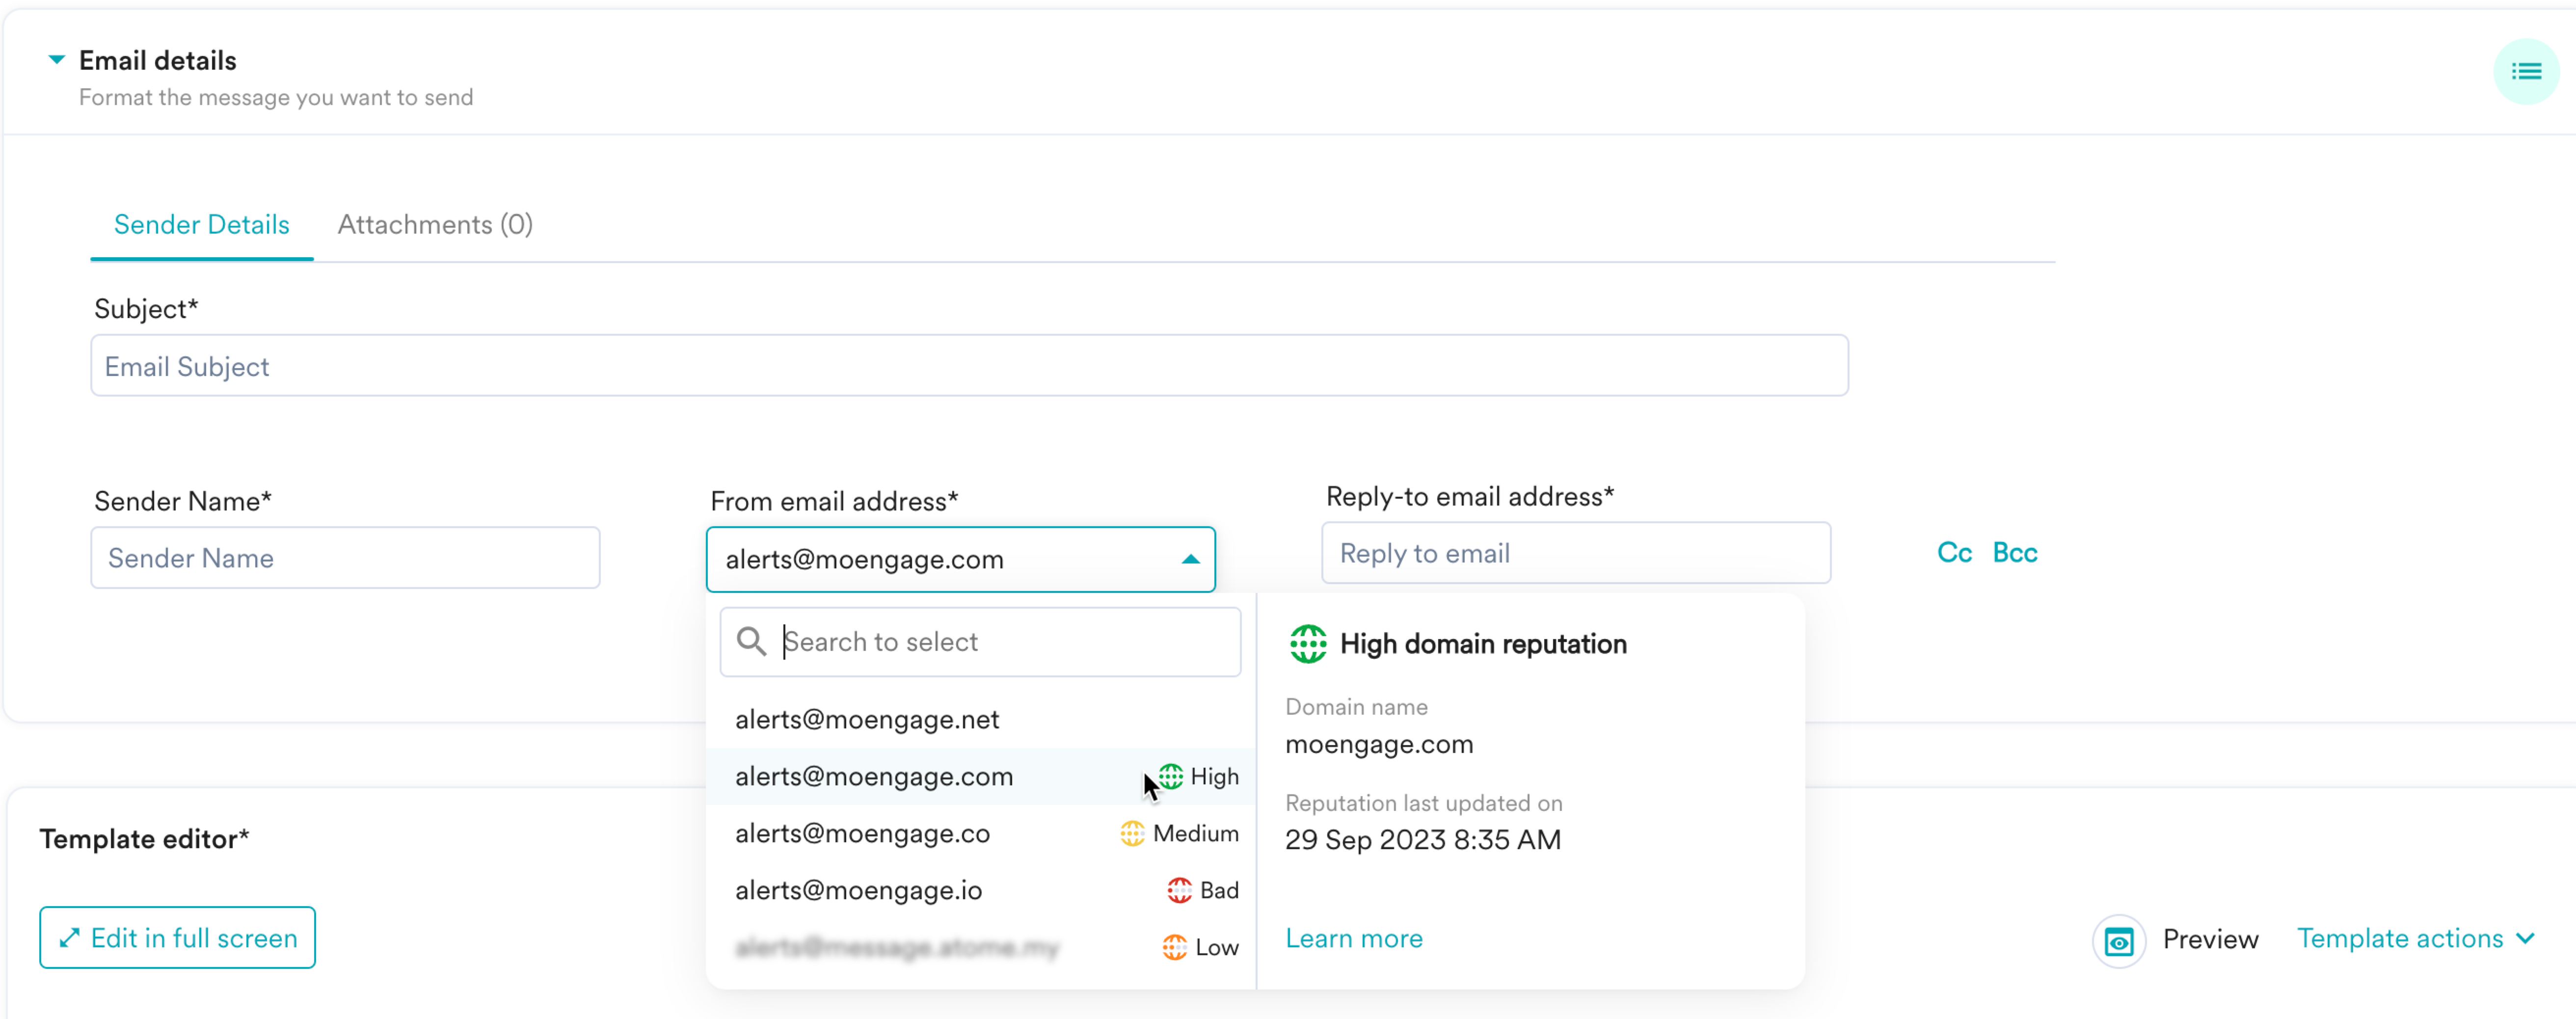Choose alerts@moengage.net from the list
This screenshot has width=2576, height=1019.
867,719
